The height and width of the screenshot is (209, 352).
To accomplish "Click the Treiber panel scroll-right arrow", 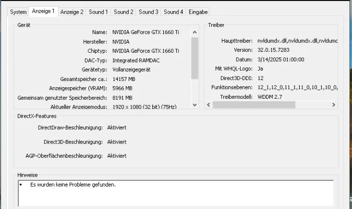I will 334,104.
